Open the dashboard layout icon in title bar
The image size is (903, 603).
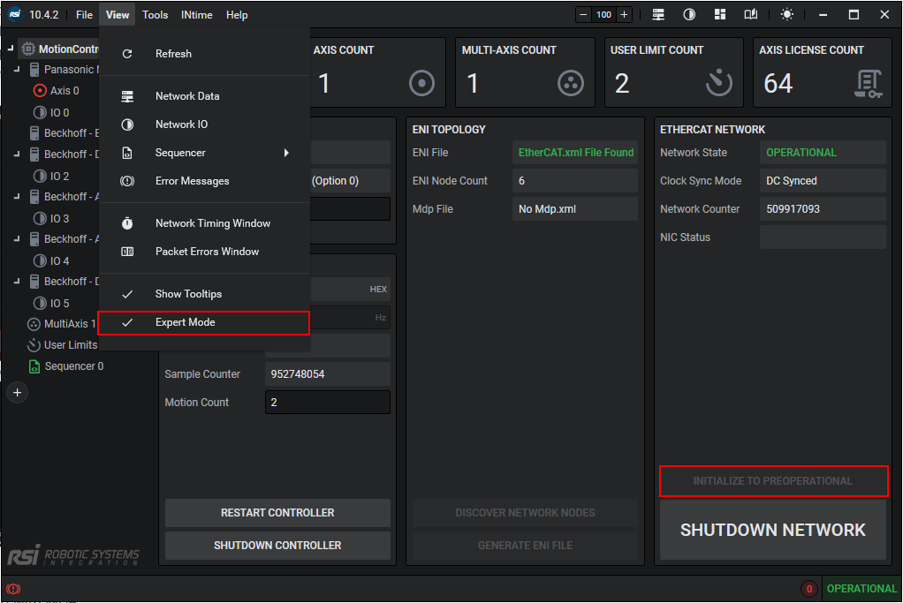(x=720, y=15)
